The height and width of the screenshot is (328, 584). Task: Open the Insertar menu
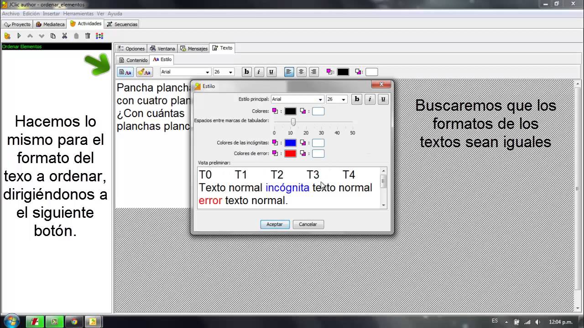52,14
